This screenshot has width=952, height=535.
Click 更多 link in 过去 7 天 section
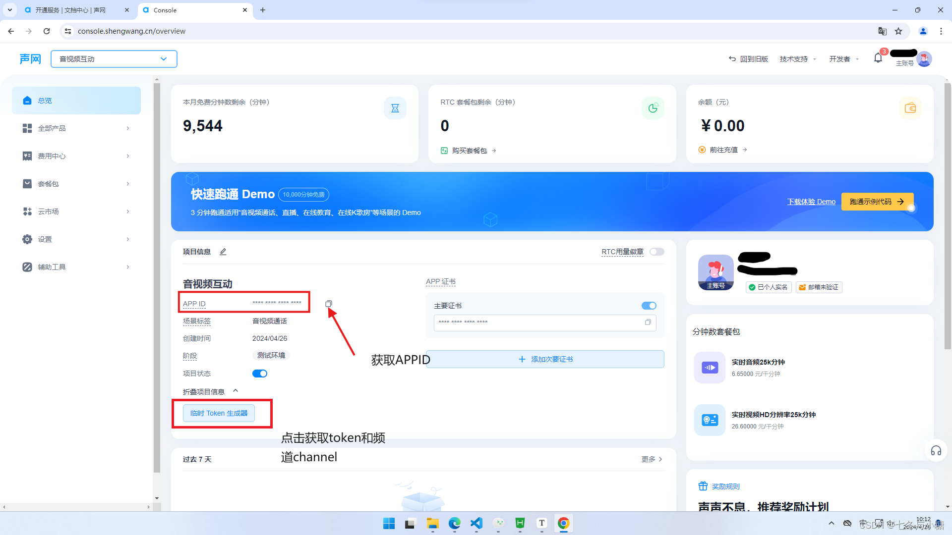[652, 459]
